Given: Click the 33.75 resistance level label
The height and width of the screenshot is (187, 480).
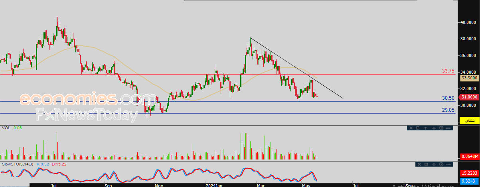Looking at the screenshot, I should pyautogui.click(x=448, y=71).
